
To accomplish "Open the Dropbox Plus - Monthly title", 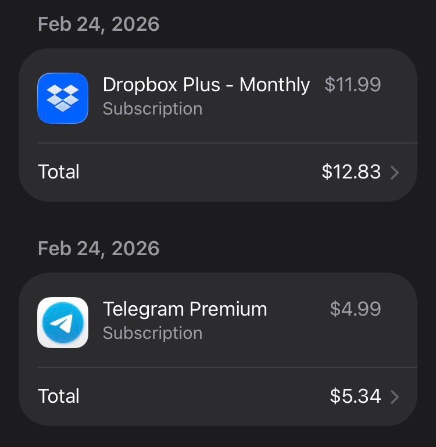I will 206,85.
